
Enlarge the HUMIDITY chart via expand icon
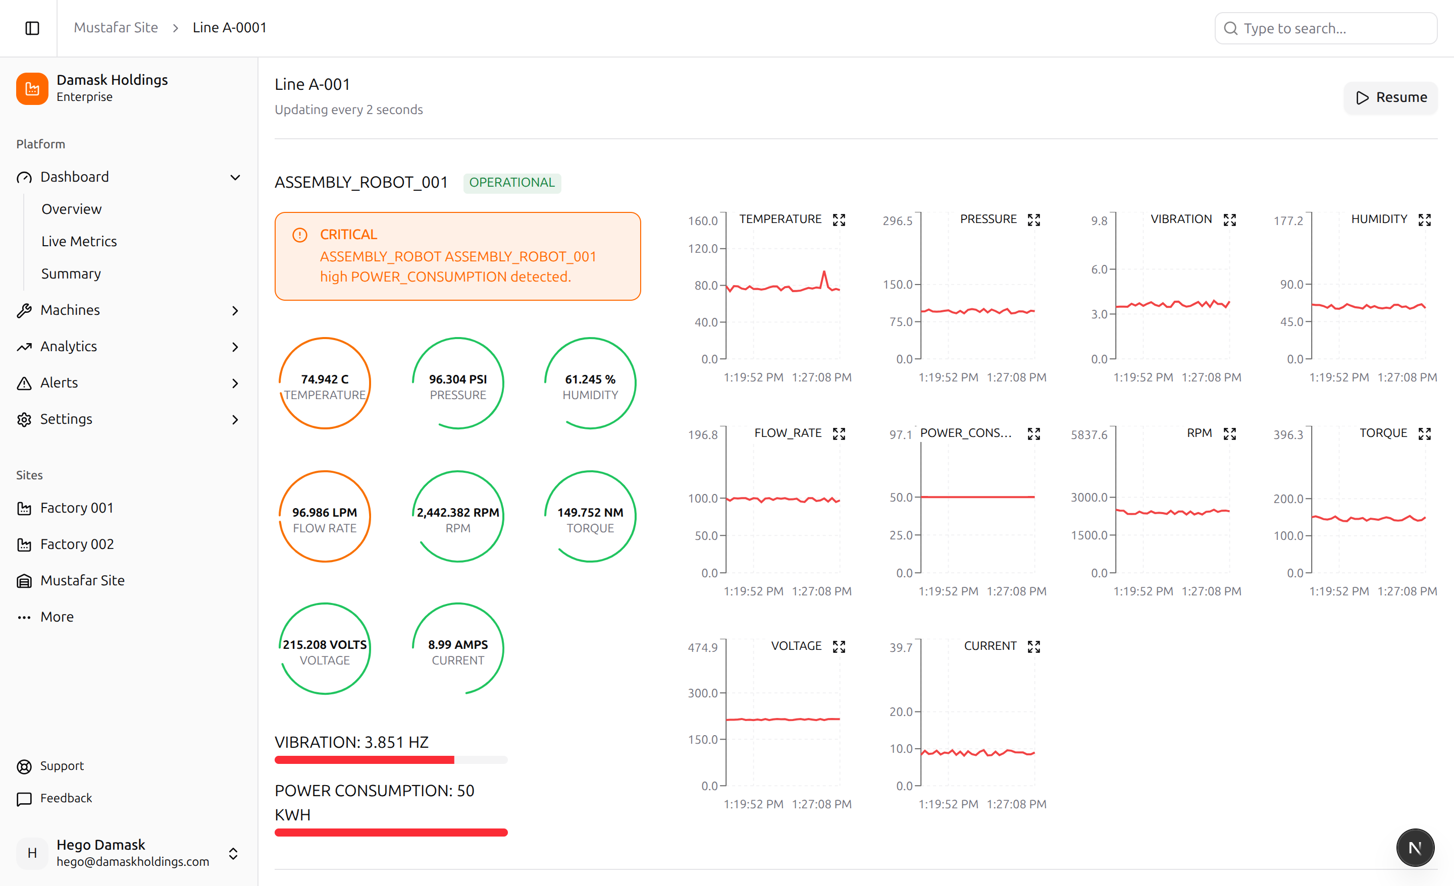click(1424, 220)
